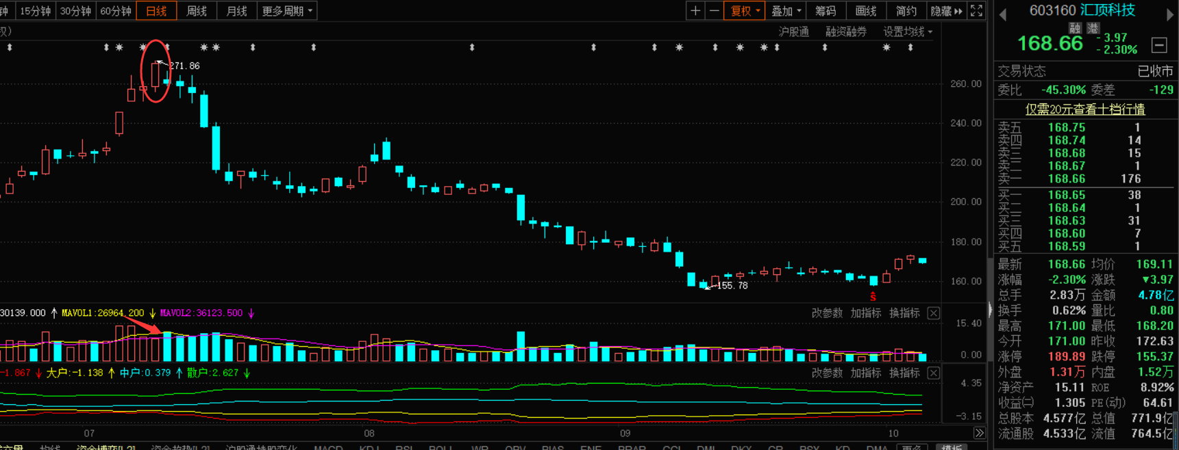Collapse quote header with boxed minus icon
1179x450 pixels.
1159,45
